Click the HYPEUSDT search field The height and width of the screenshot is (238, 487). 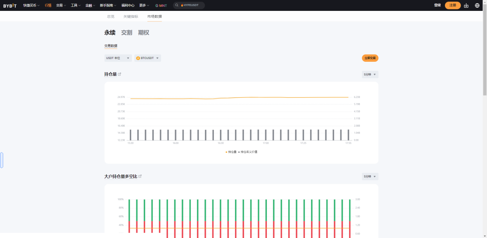[x=189, y=5]
